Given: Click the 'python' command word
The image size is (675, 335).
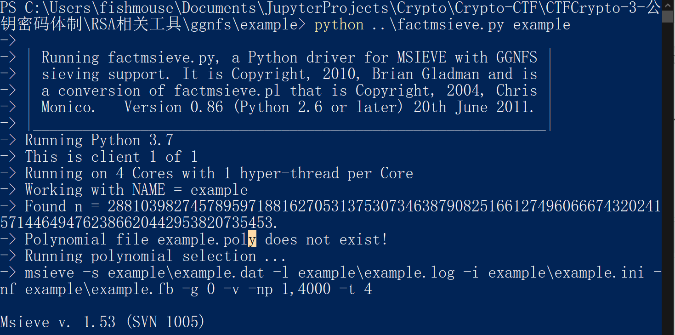Looking at the screenshot, I should point(339,24).
